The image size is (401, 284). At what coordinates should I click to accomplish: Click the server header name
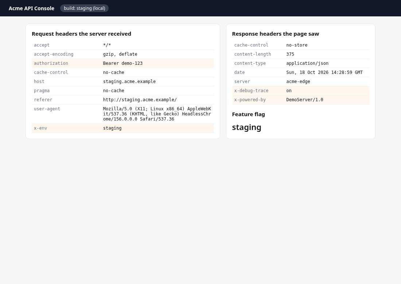242,82
